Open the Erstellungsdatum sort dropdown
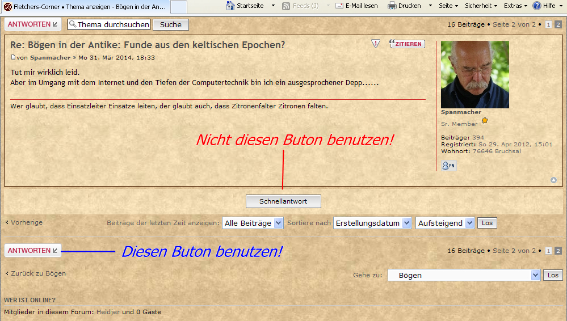 tap(372, 223)
